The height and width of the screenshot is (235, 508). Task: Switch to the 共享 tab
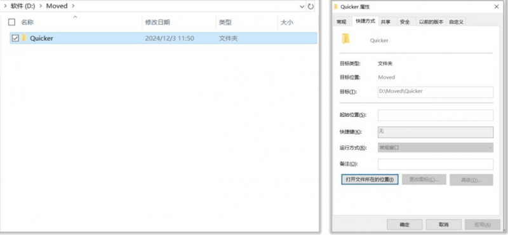385,22
